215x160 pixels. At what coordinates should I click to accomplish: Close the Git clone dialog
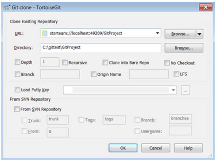click(205, 7)
